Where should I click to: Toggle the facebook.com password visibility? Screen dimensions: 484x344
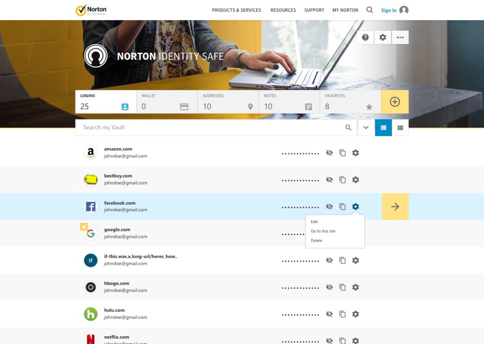click(330, 207)
